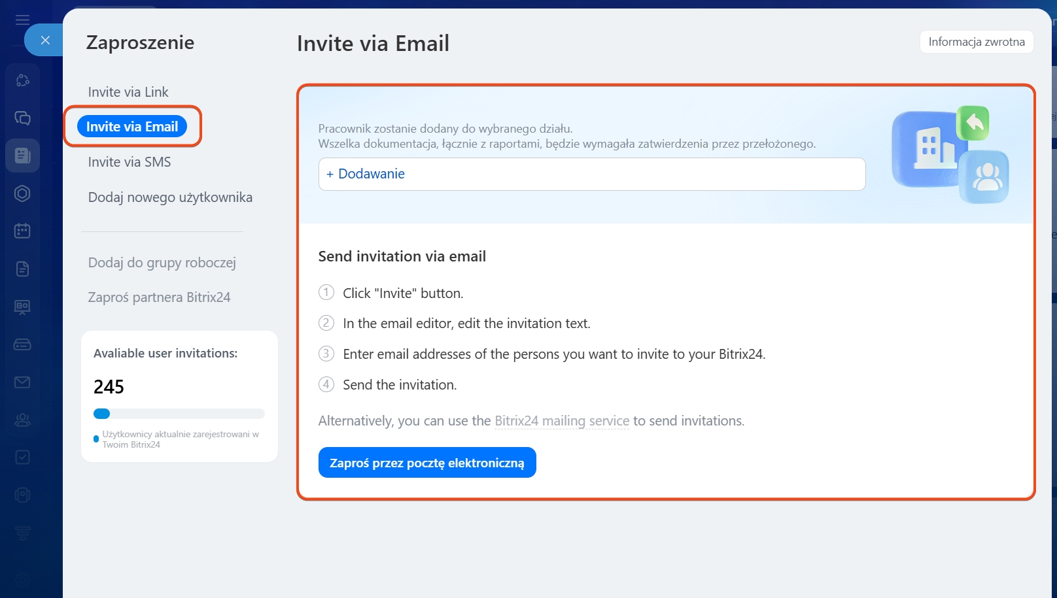Open the chat messenger icon in sidebar
The height and width of the screenshot is (598, 1057).
(22, 118)
